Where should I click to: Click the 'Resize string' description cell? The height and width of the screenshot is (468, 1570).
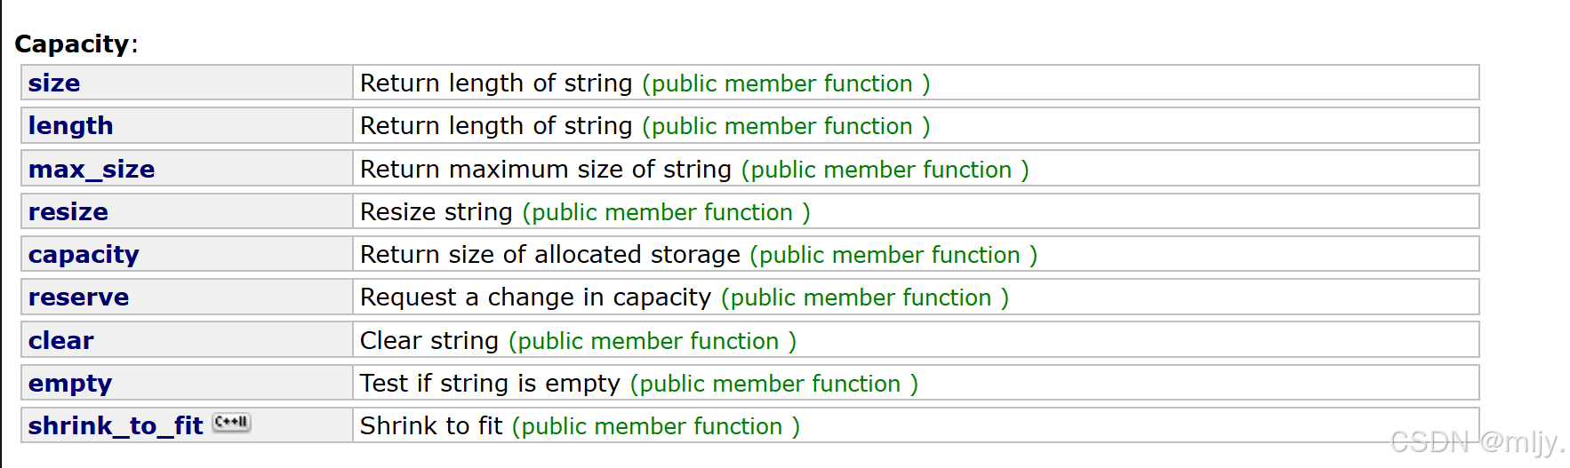click(916, 211)
